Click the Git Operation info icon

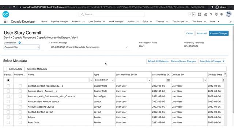tap(19, 43)
